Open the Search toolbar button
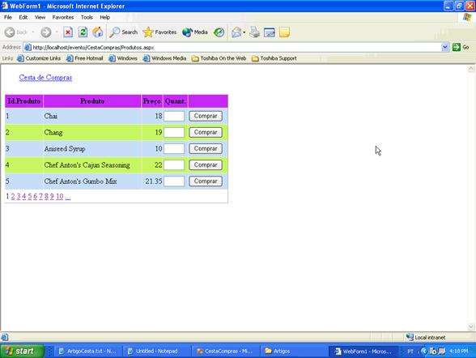This screenshot has height=358, width=476. (123, 32)
